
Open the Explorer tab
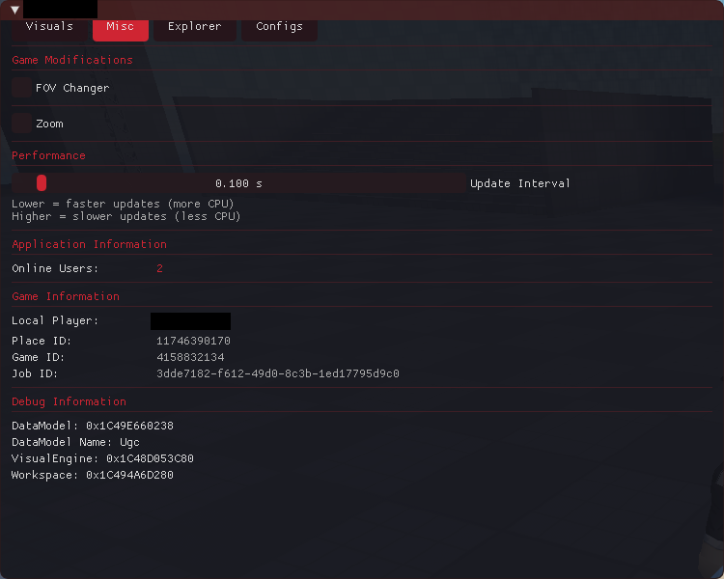coord(194,27)
